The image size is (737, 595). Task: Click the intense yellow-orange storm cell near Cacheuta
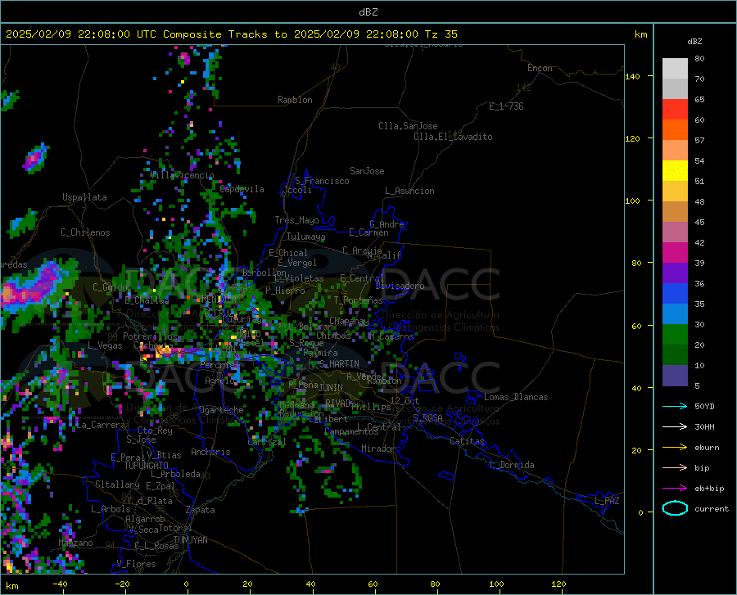162,350
